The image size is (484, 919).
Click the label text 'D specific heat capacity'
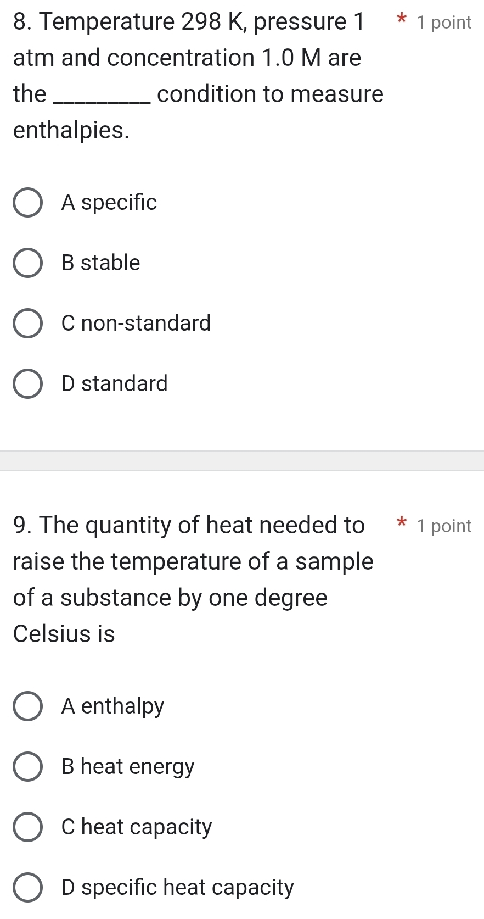point(177,888)
